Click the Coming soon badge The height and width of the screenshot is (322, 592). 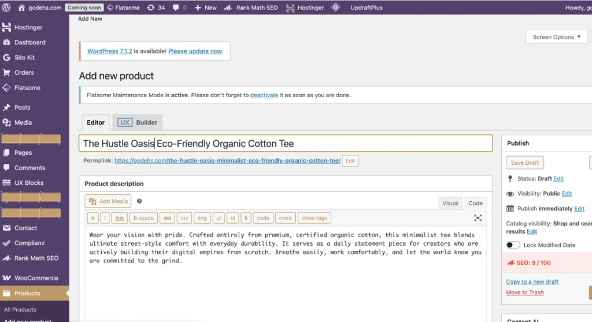(84, 8)
